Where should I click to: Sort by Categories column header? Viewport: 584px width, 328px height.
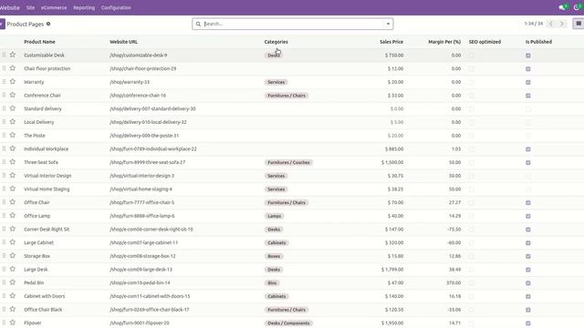coord(276,42)
